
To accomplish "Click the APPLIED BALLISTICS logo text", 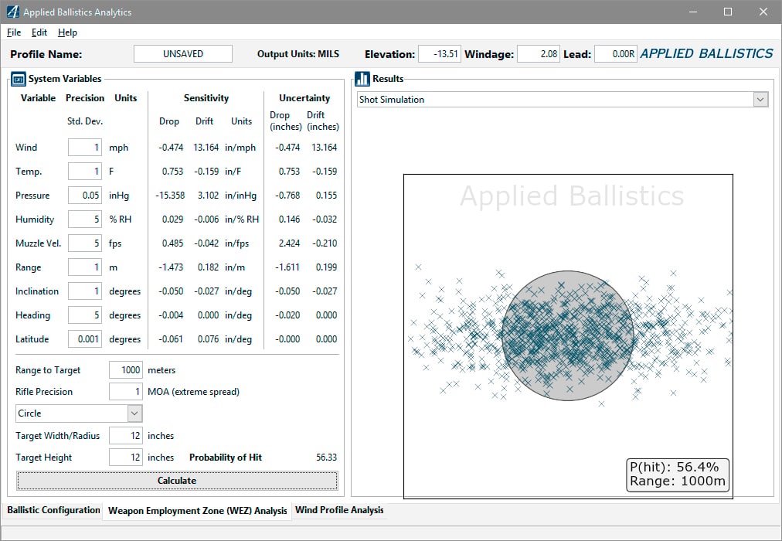I will coord(706,53).
